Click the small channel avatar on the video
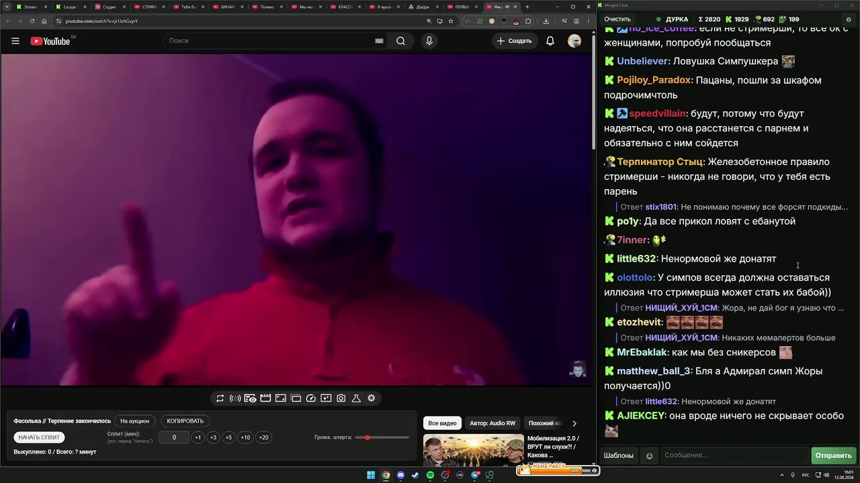 pyautogui.click(x=577, y=369)
